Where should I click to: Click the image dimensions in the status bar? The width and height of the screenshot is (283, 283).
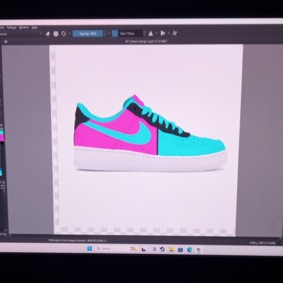[262, 243]
